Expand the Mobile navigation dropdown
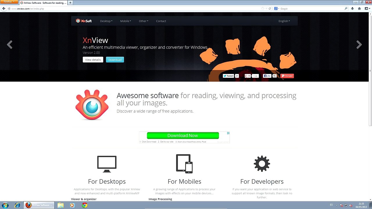This screenshot has height=209, width=372. (x=126, y=21)
